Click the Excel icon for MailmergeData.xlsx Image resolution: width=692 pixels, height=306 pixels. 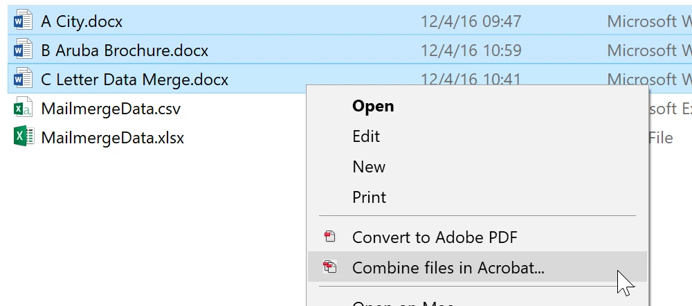pyautogui.click(x=23, y=137)
